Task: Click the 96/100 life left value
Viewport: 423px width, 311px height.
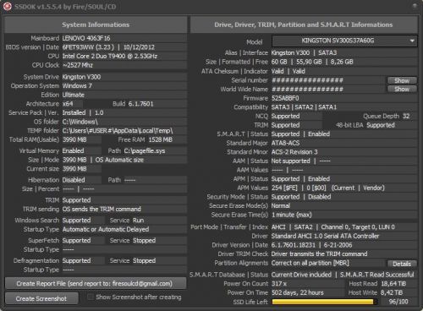Action: tap(398, 302)
